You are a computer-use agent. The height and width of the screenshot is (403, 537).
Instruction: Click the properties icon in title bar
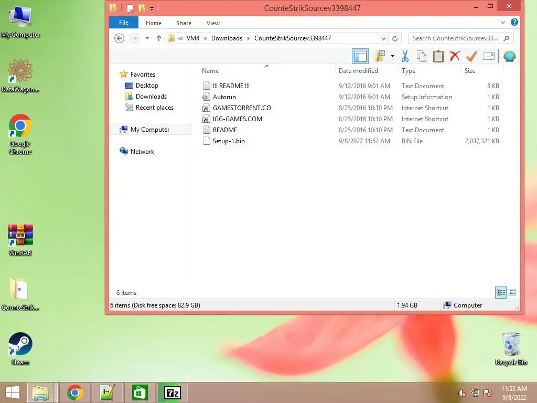(130, 8)
